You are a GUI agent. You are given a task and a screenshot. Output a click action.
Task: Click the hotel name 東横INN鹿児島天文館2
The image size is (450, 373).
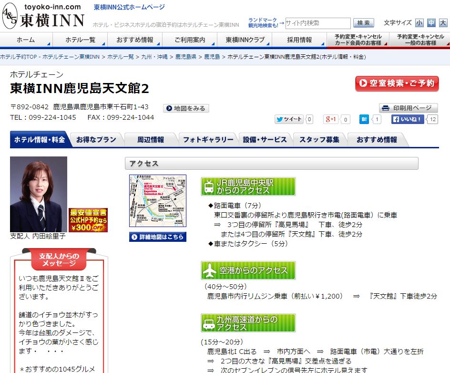(x=80, y=88)
